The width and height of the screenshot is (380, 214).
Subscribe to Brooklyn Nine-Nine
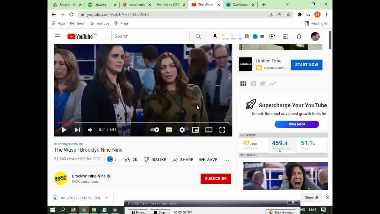click(x=216, y=179)
